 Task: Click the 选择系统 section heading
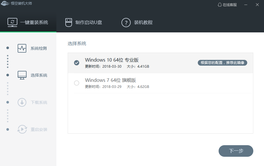[77, 44]
